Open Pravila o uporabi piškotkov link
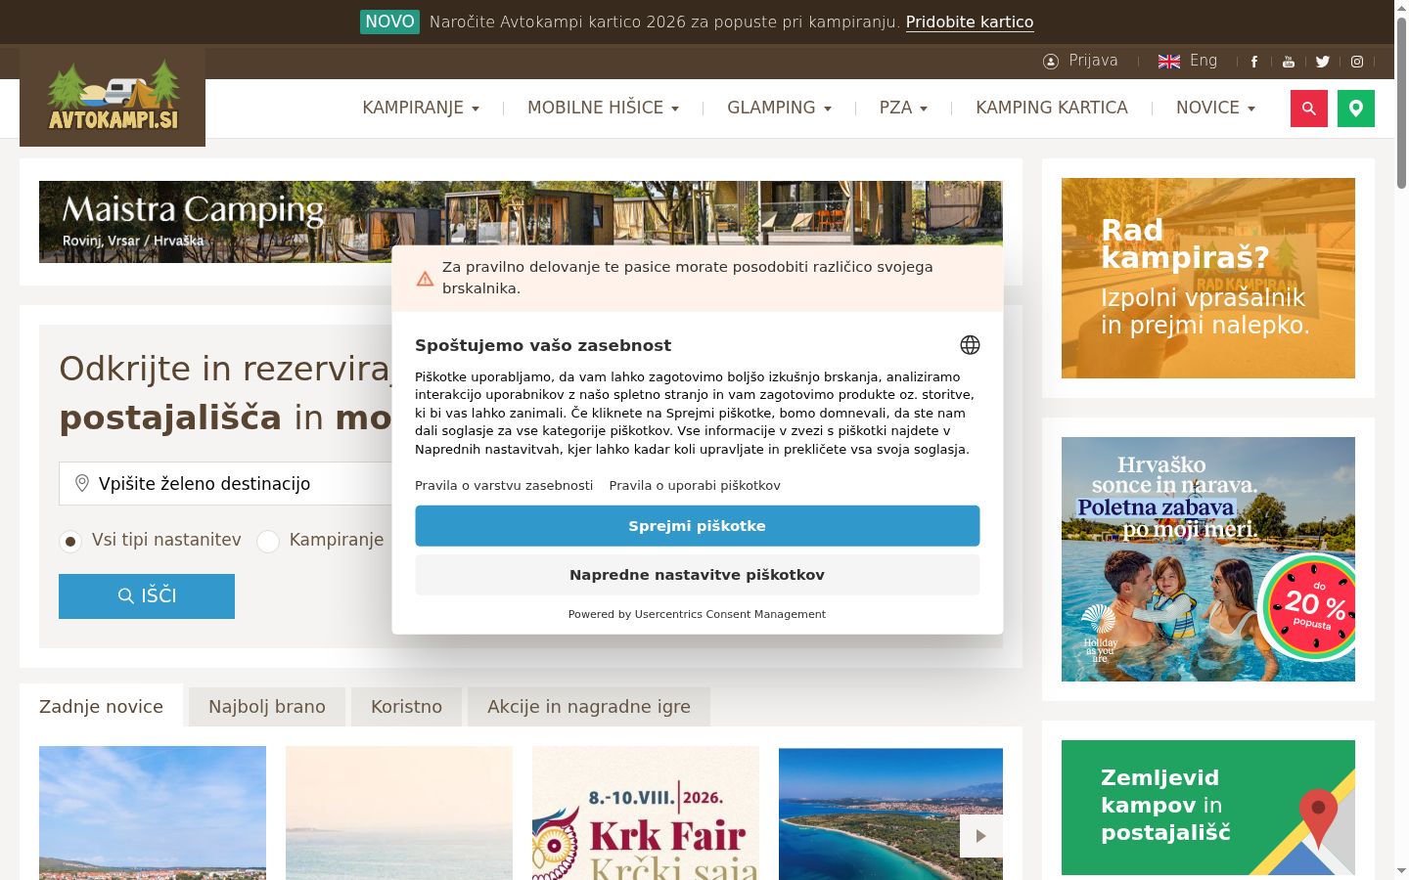 pos(695,485)
